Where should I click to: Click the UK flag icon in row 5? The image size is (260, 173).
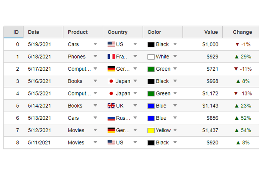pyautogui.click(x=111, y=106)
